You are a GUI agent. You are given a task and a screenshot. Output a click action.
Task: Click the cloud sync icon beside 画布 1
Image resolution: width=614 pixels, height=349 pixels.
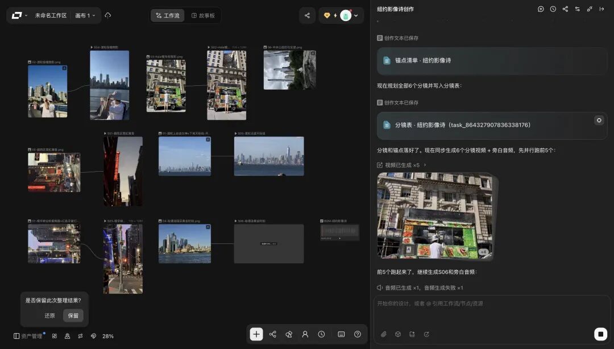click(x=107, y=15)
